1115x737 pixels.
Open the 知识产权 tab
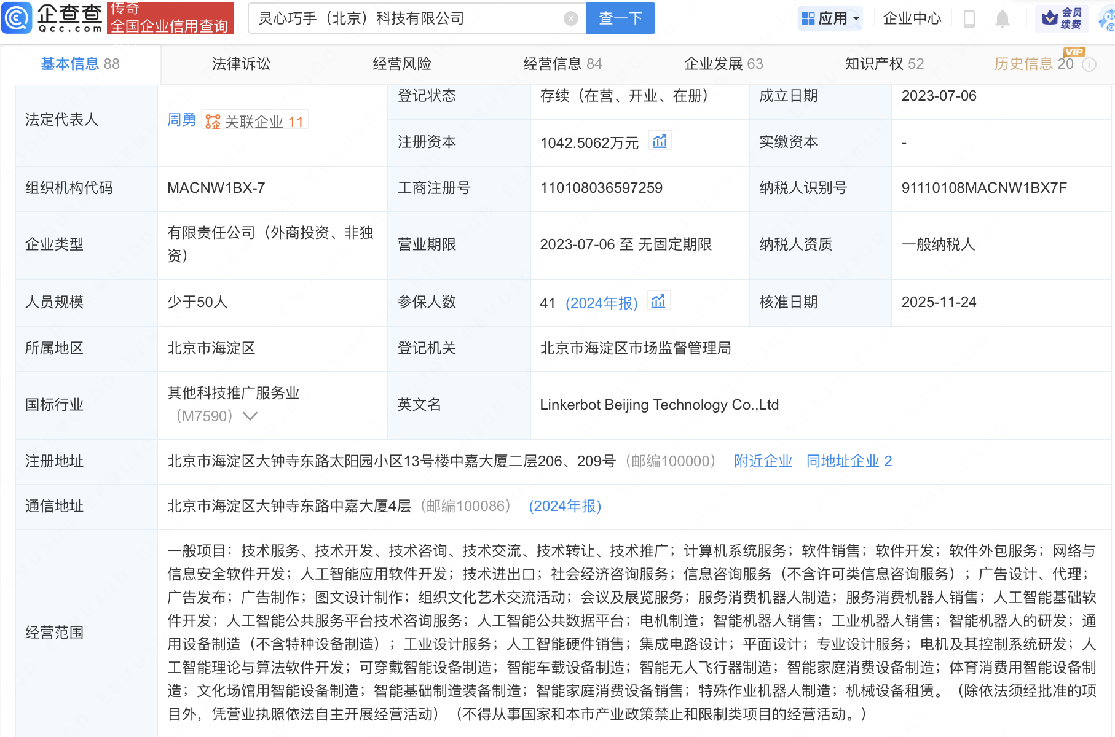click(x=884, y=64)
